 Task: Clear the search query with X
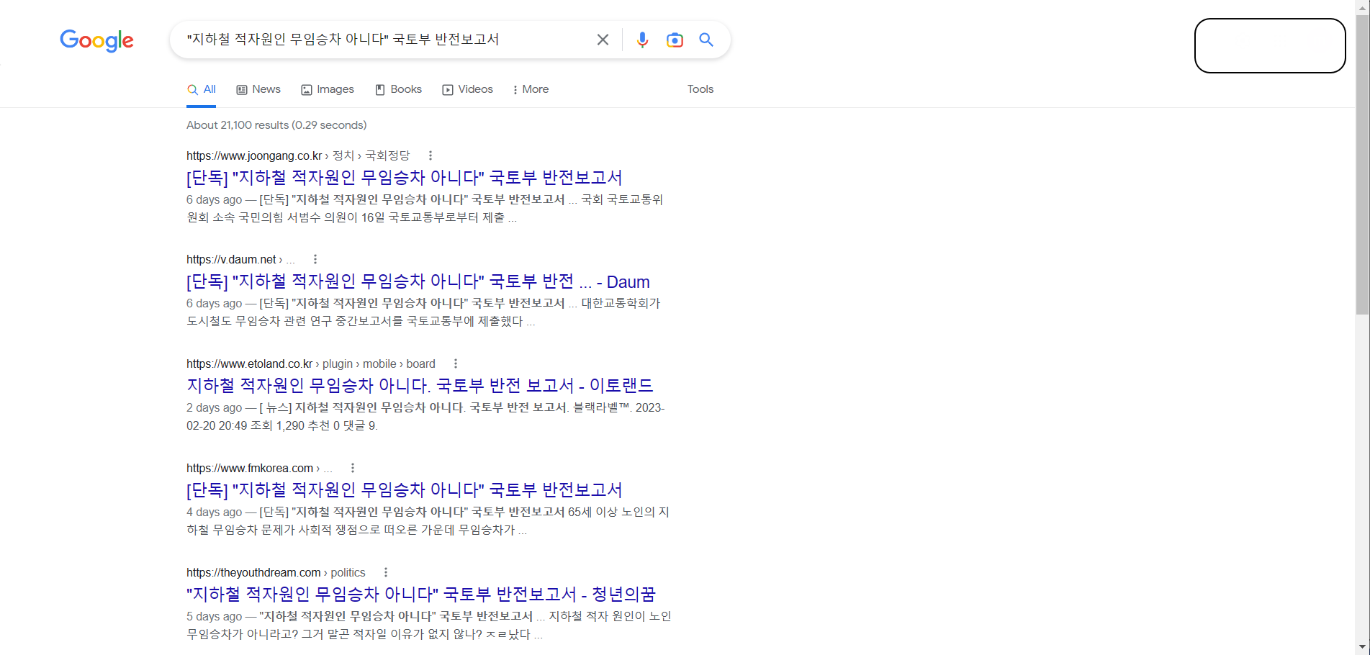point(603,40)
